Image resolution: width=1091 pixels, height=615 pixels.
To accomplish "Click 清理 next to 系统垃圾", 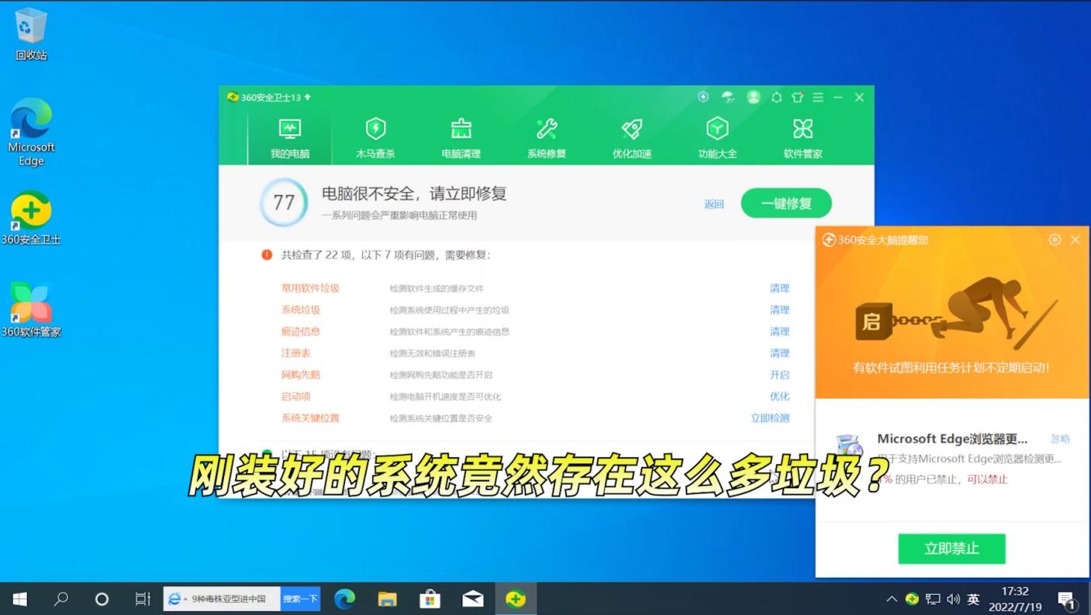I will pyautogui.click(x=779, y=309).
